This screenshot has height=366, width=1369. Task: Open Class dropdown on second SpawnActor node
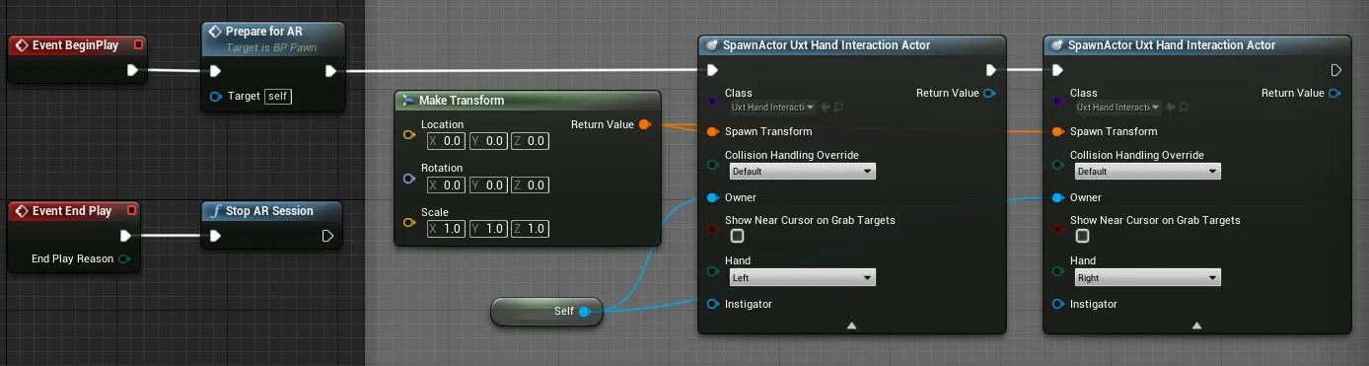pyautogui.click(x=1117, y=107)
